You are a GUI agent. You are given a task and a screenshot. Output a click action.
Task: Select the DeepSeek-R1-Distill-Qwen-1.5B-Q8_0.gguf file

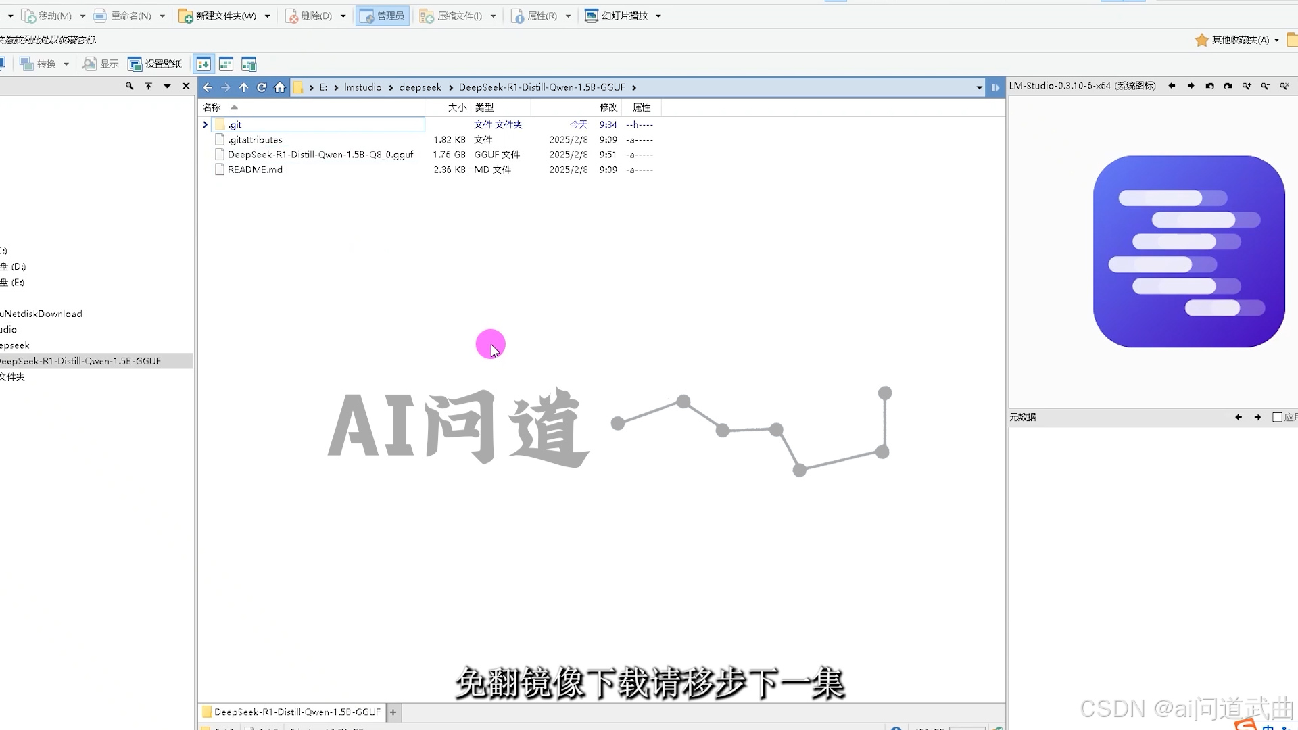320,155
